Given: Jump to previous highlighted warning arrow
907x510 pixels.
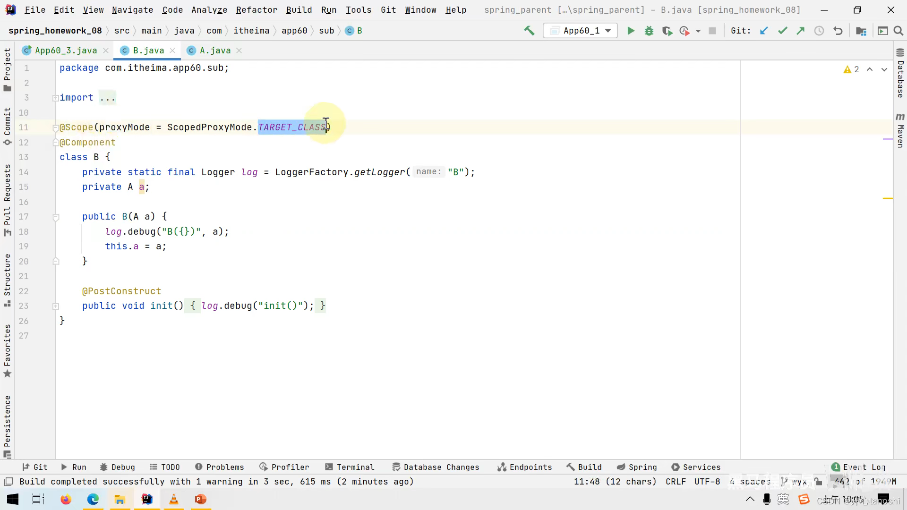Looking at the screenshot, I should [x=870, y=69].
